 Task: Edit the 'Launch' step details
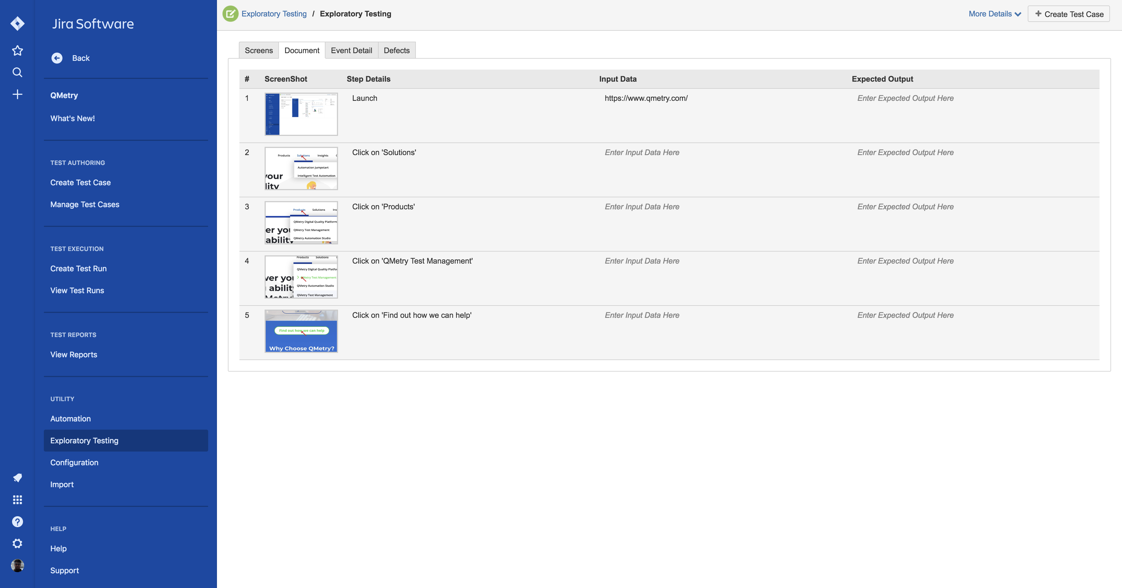(365, 98)
